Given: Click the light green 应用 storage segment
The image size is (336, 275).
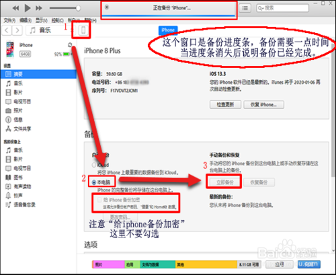Looking at the screenshot, I should coord(132,264).
